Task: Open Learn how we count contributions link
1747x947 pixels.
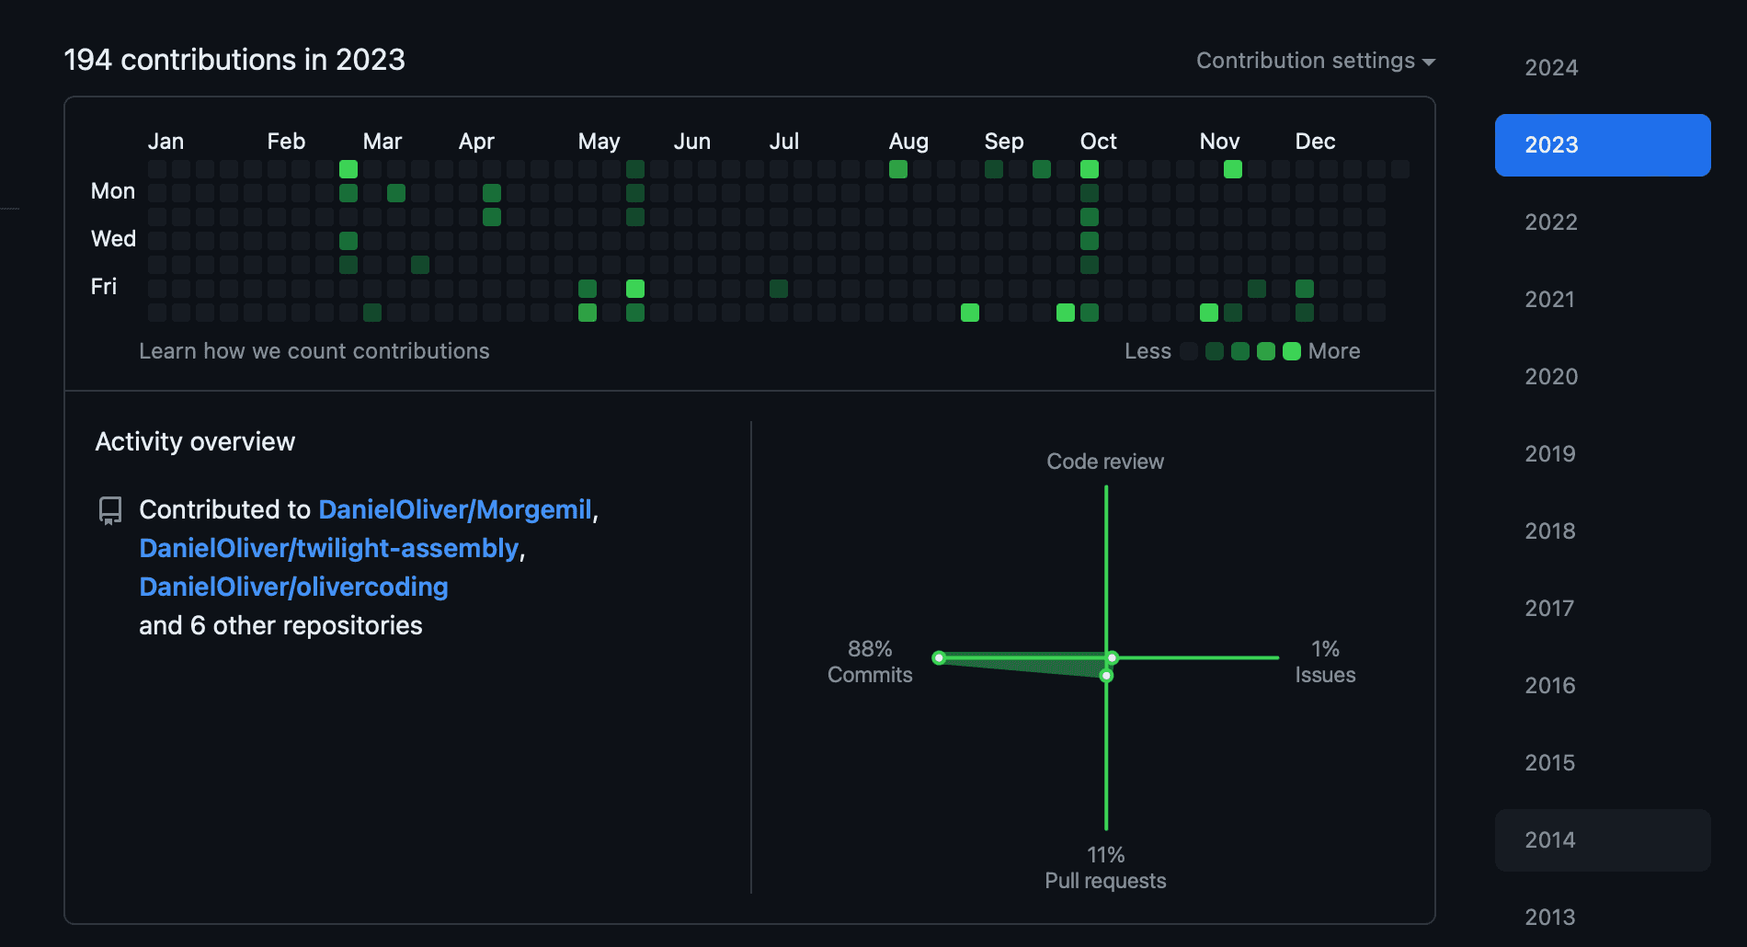Action: pos(314,351)
